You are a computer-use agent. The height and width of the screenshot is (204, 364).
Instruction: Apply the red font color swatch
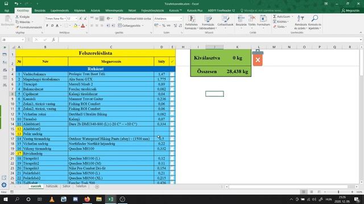click(x=83, y=25)
